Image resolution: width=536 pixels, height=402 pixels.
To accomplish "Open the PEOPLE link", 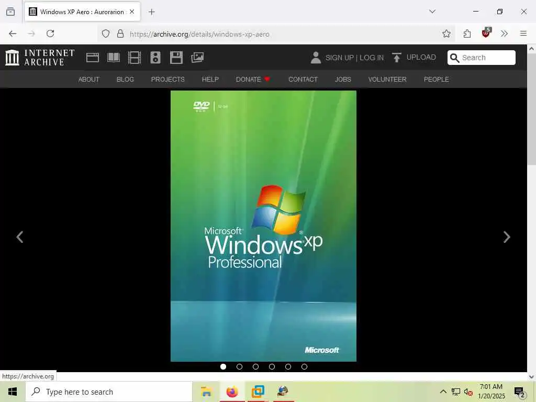I will click(436, 80).
